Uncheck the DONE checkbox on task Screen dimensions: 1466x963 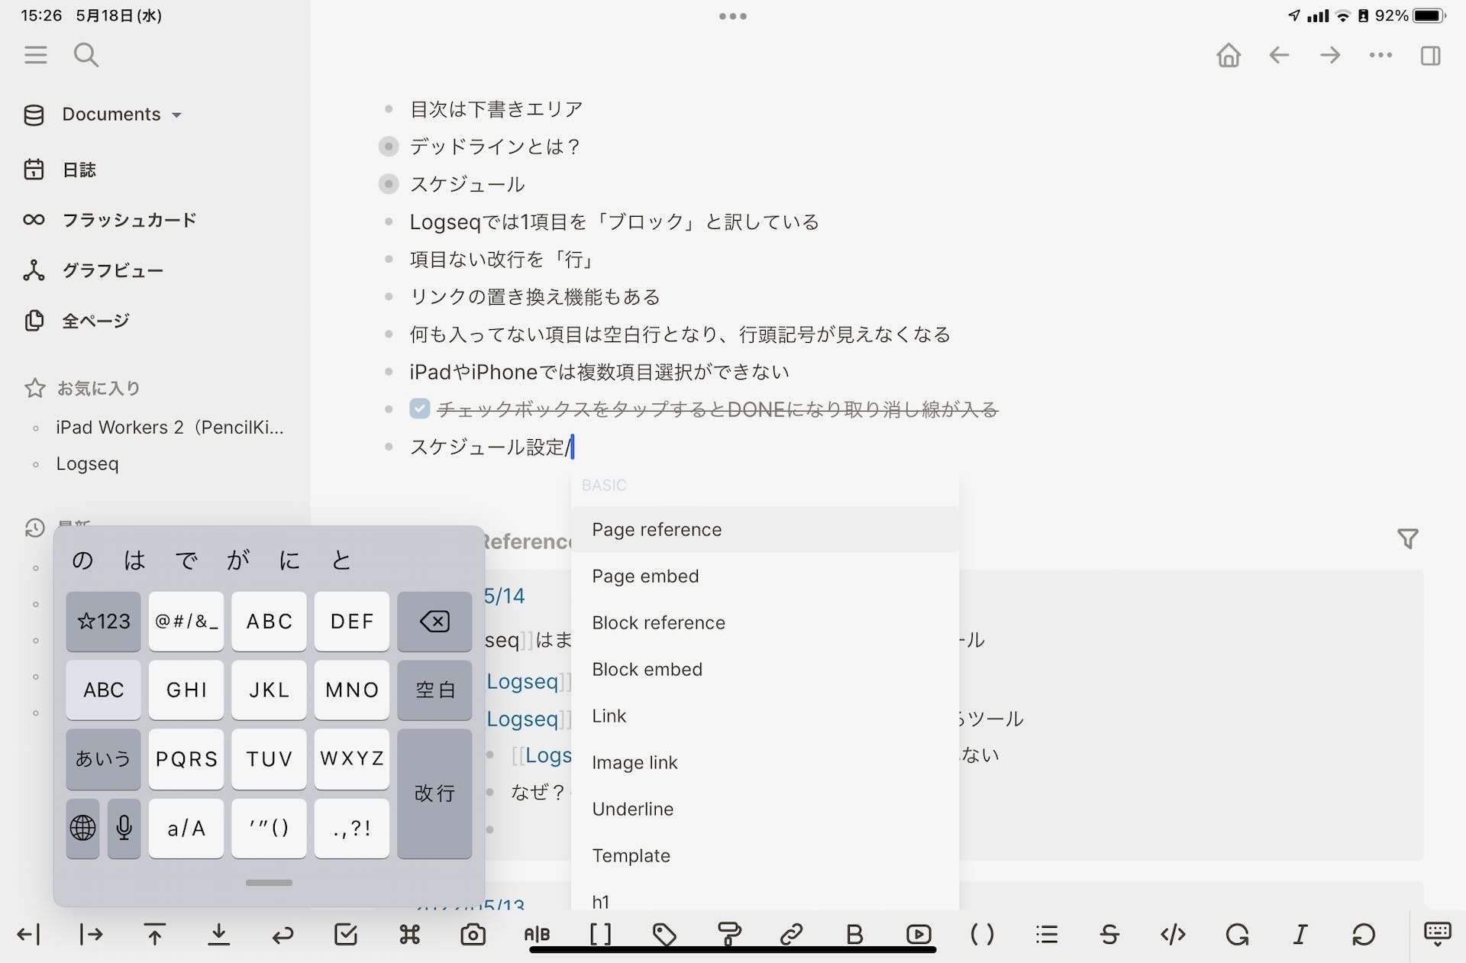coord(419,409)
